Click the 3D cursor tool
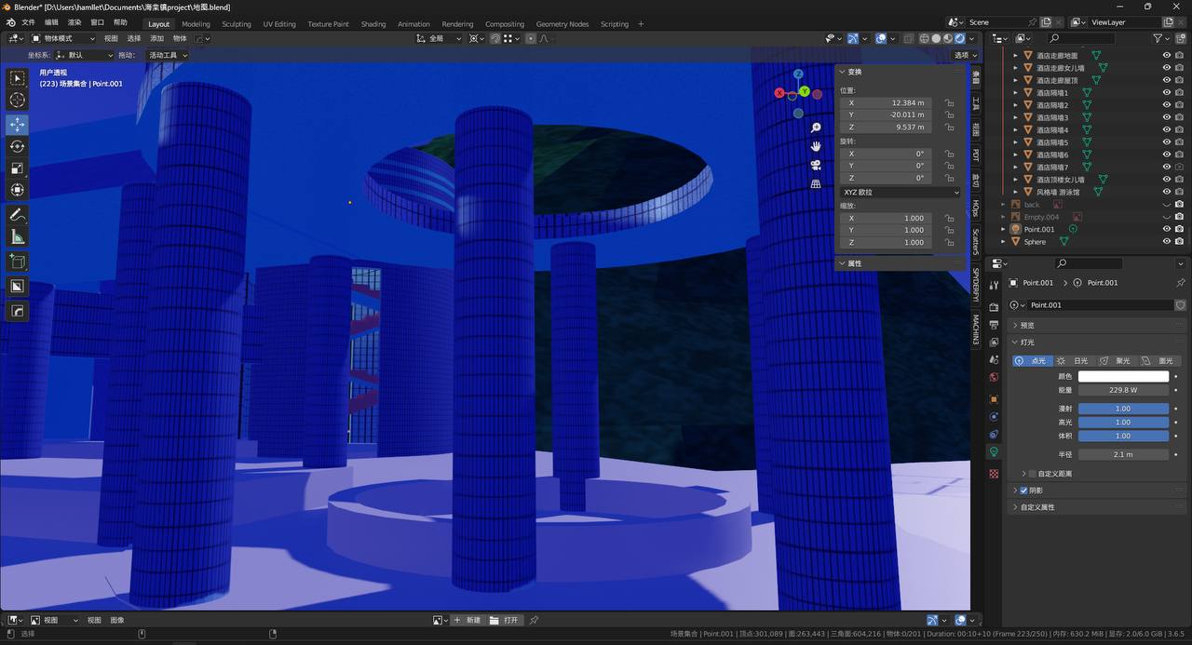 click(x=18, y=101)
